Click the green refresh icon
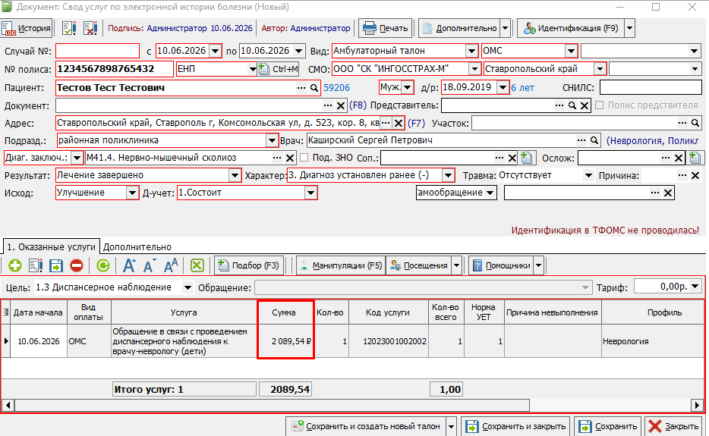This screenshot has height=436, width=709. point(103,265)
